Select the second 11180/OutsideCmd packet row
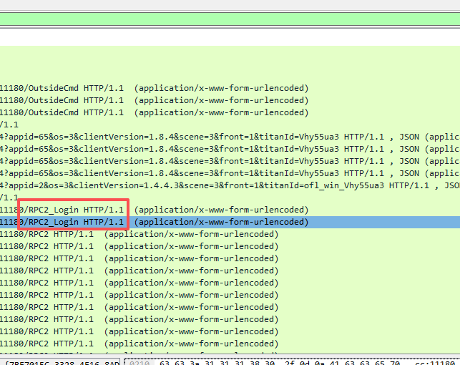The width and height of the screenshot is (460, 365). [x=230, y=100]
